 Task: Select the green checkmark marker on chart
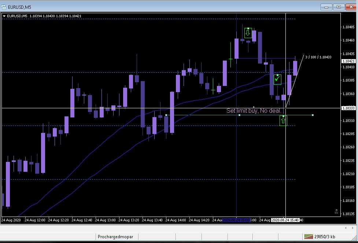tap(277, 79)
